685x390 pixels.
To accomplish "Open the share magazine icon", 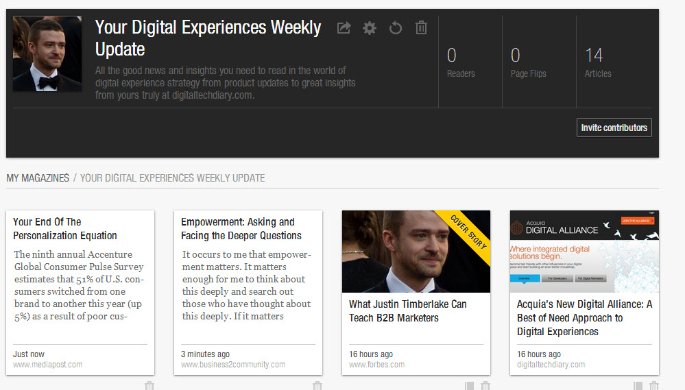I will pyautogui.click(x=344, y=28).
